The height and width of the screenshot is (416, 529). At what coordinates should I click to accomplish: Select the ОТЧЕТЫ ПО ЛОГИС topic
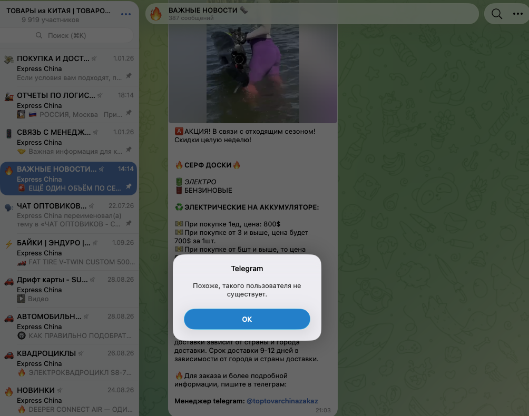pyautogui.click(x=69, y=104)
